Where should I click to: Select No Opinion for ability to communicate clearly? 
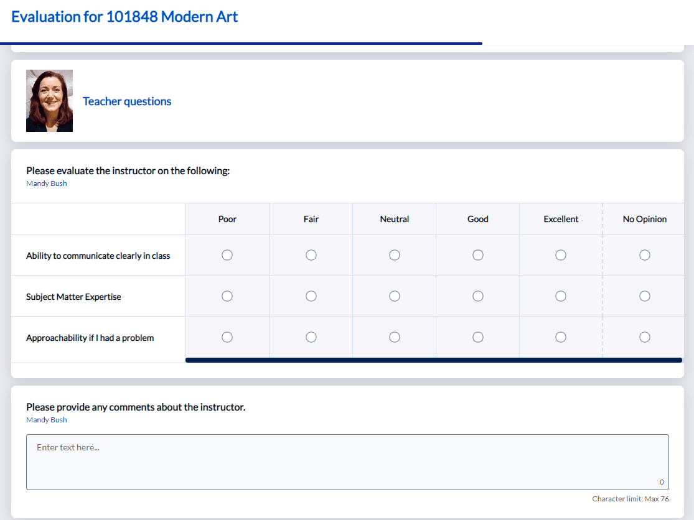point(644,254)
